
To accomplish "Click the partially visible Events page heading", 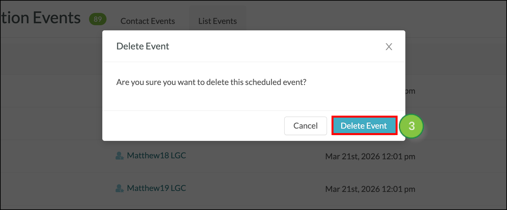I will (x=40, y=18).
